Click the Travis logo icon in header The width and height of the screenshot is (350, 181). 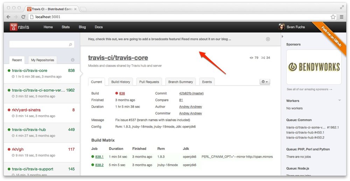tap(14, 27)
